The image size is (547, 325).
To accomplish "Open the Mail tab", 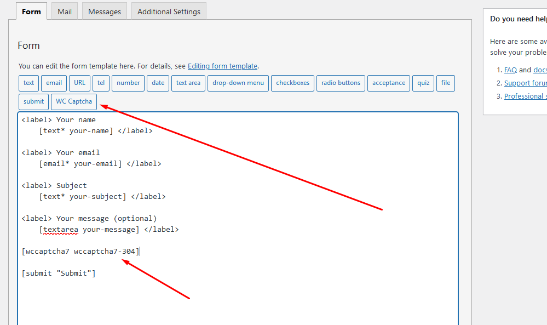I will coord(65,12).
